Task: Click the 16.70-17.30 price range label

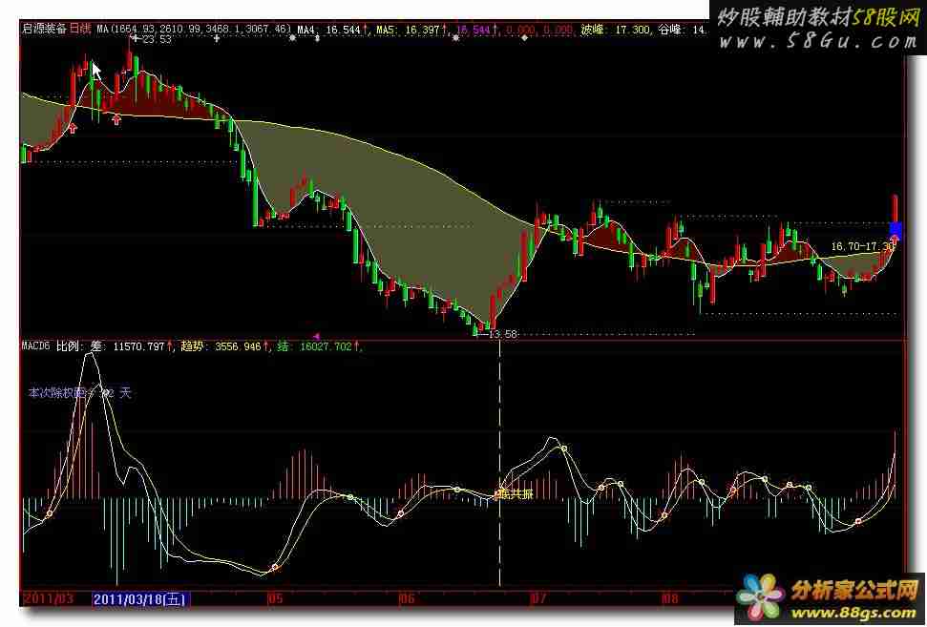Action: (861, 246)
